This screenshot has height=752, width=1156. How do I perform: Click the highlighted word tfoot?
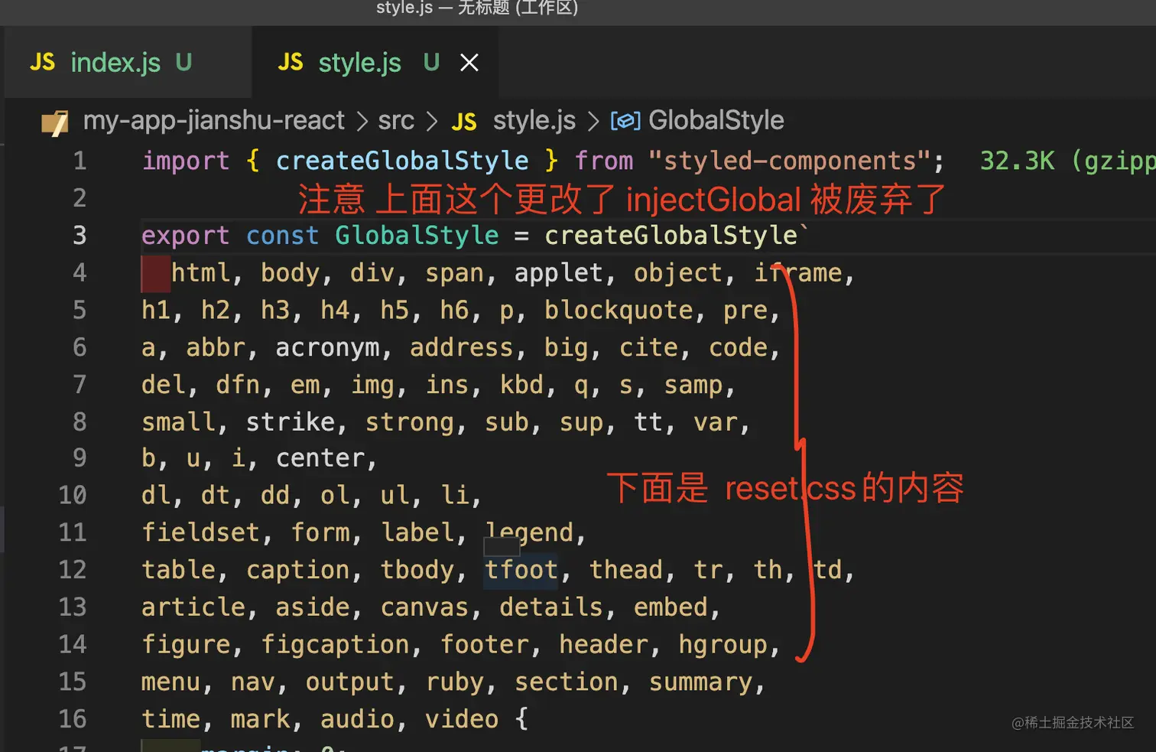521,570
